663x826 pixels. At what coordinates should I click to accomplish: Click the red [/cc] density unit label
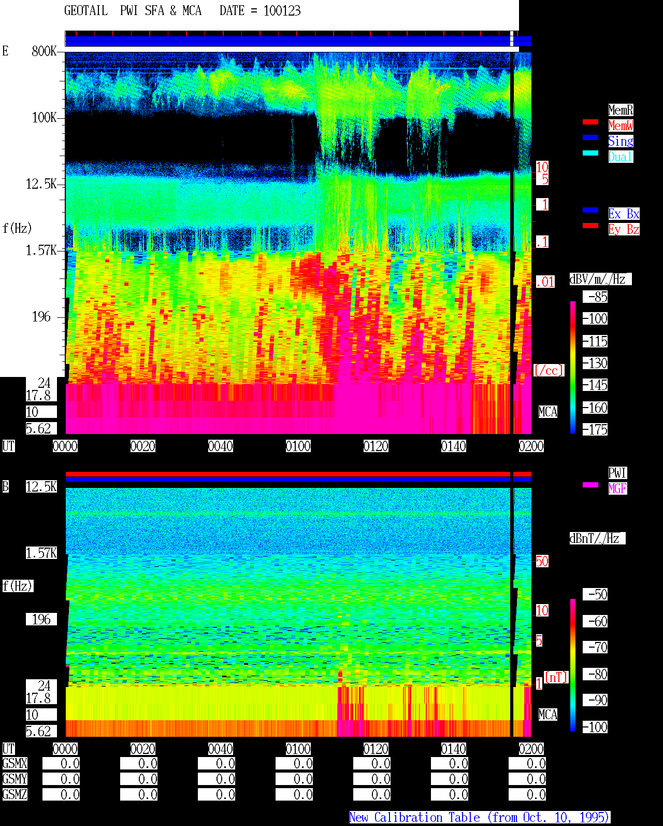point(549,370)
